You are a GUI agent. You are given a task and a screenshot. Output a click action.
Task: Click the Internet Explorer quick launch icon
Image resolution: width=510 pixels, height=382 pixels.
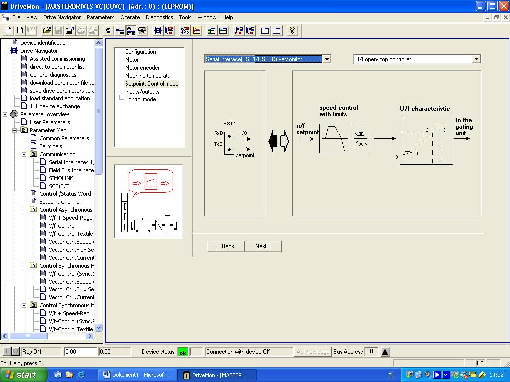click(x=81, y=375)
